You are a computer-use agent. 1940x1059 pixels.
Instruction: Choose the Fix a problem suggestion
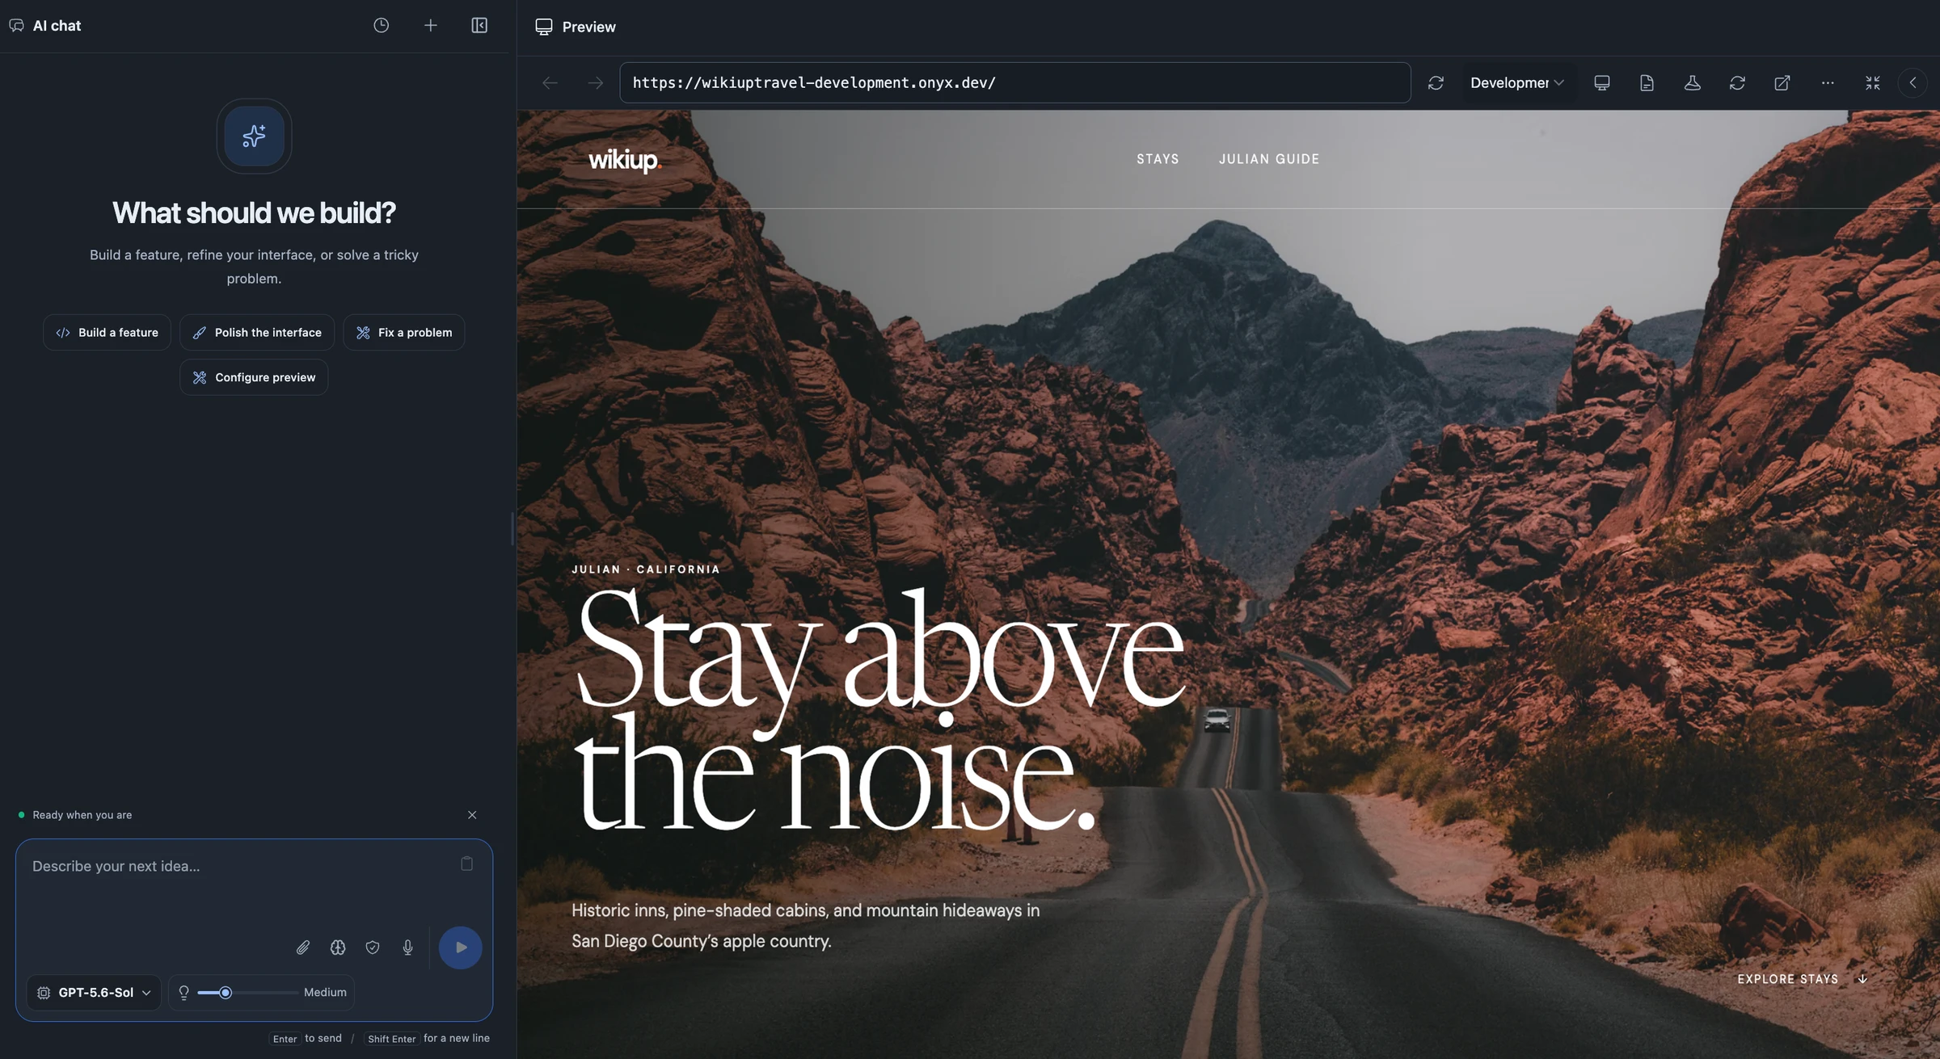(404, 332)
